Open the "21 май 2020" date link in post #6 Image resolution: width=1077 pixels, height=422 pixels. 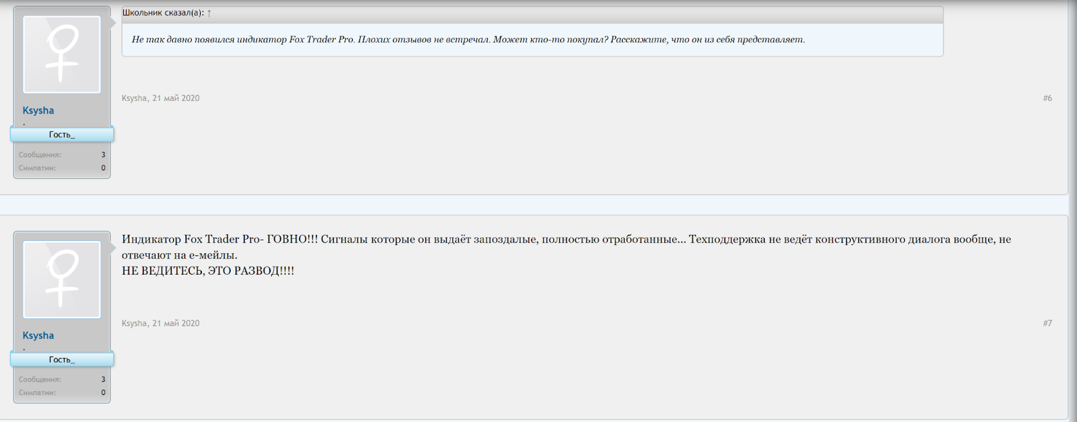(176, 98)
